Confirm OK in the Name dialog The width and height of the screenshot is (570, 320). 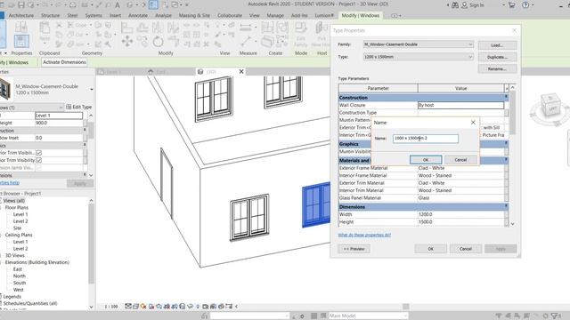(x=426, y=160)
